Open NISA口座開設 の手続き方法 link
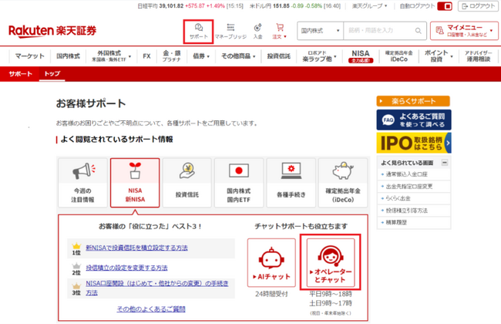 pyautogui.click(x=157, y=288)
